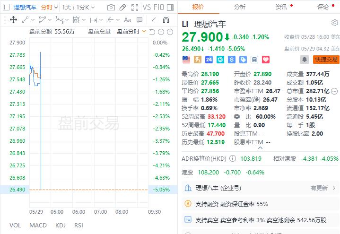340x234 pixels.
Task: Collapse the quote details with up chevron
Action: point(261,148)
